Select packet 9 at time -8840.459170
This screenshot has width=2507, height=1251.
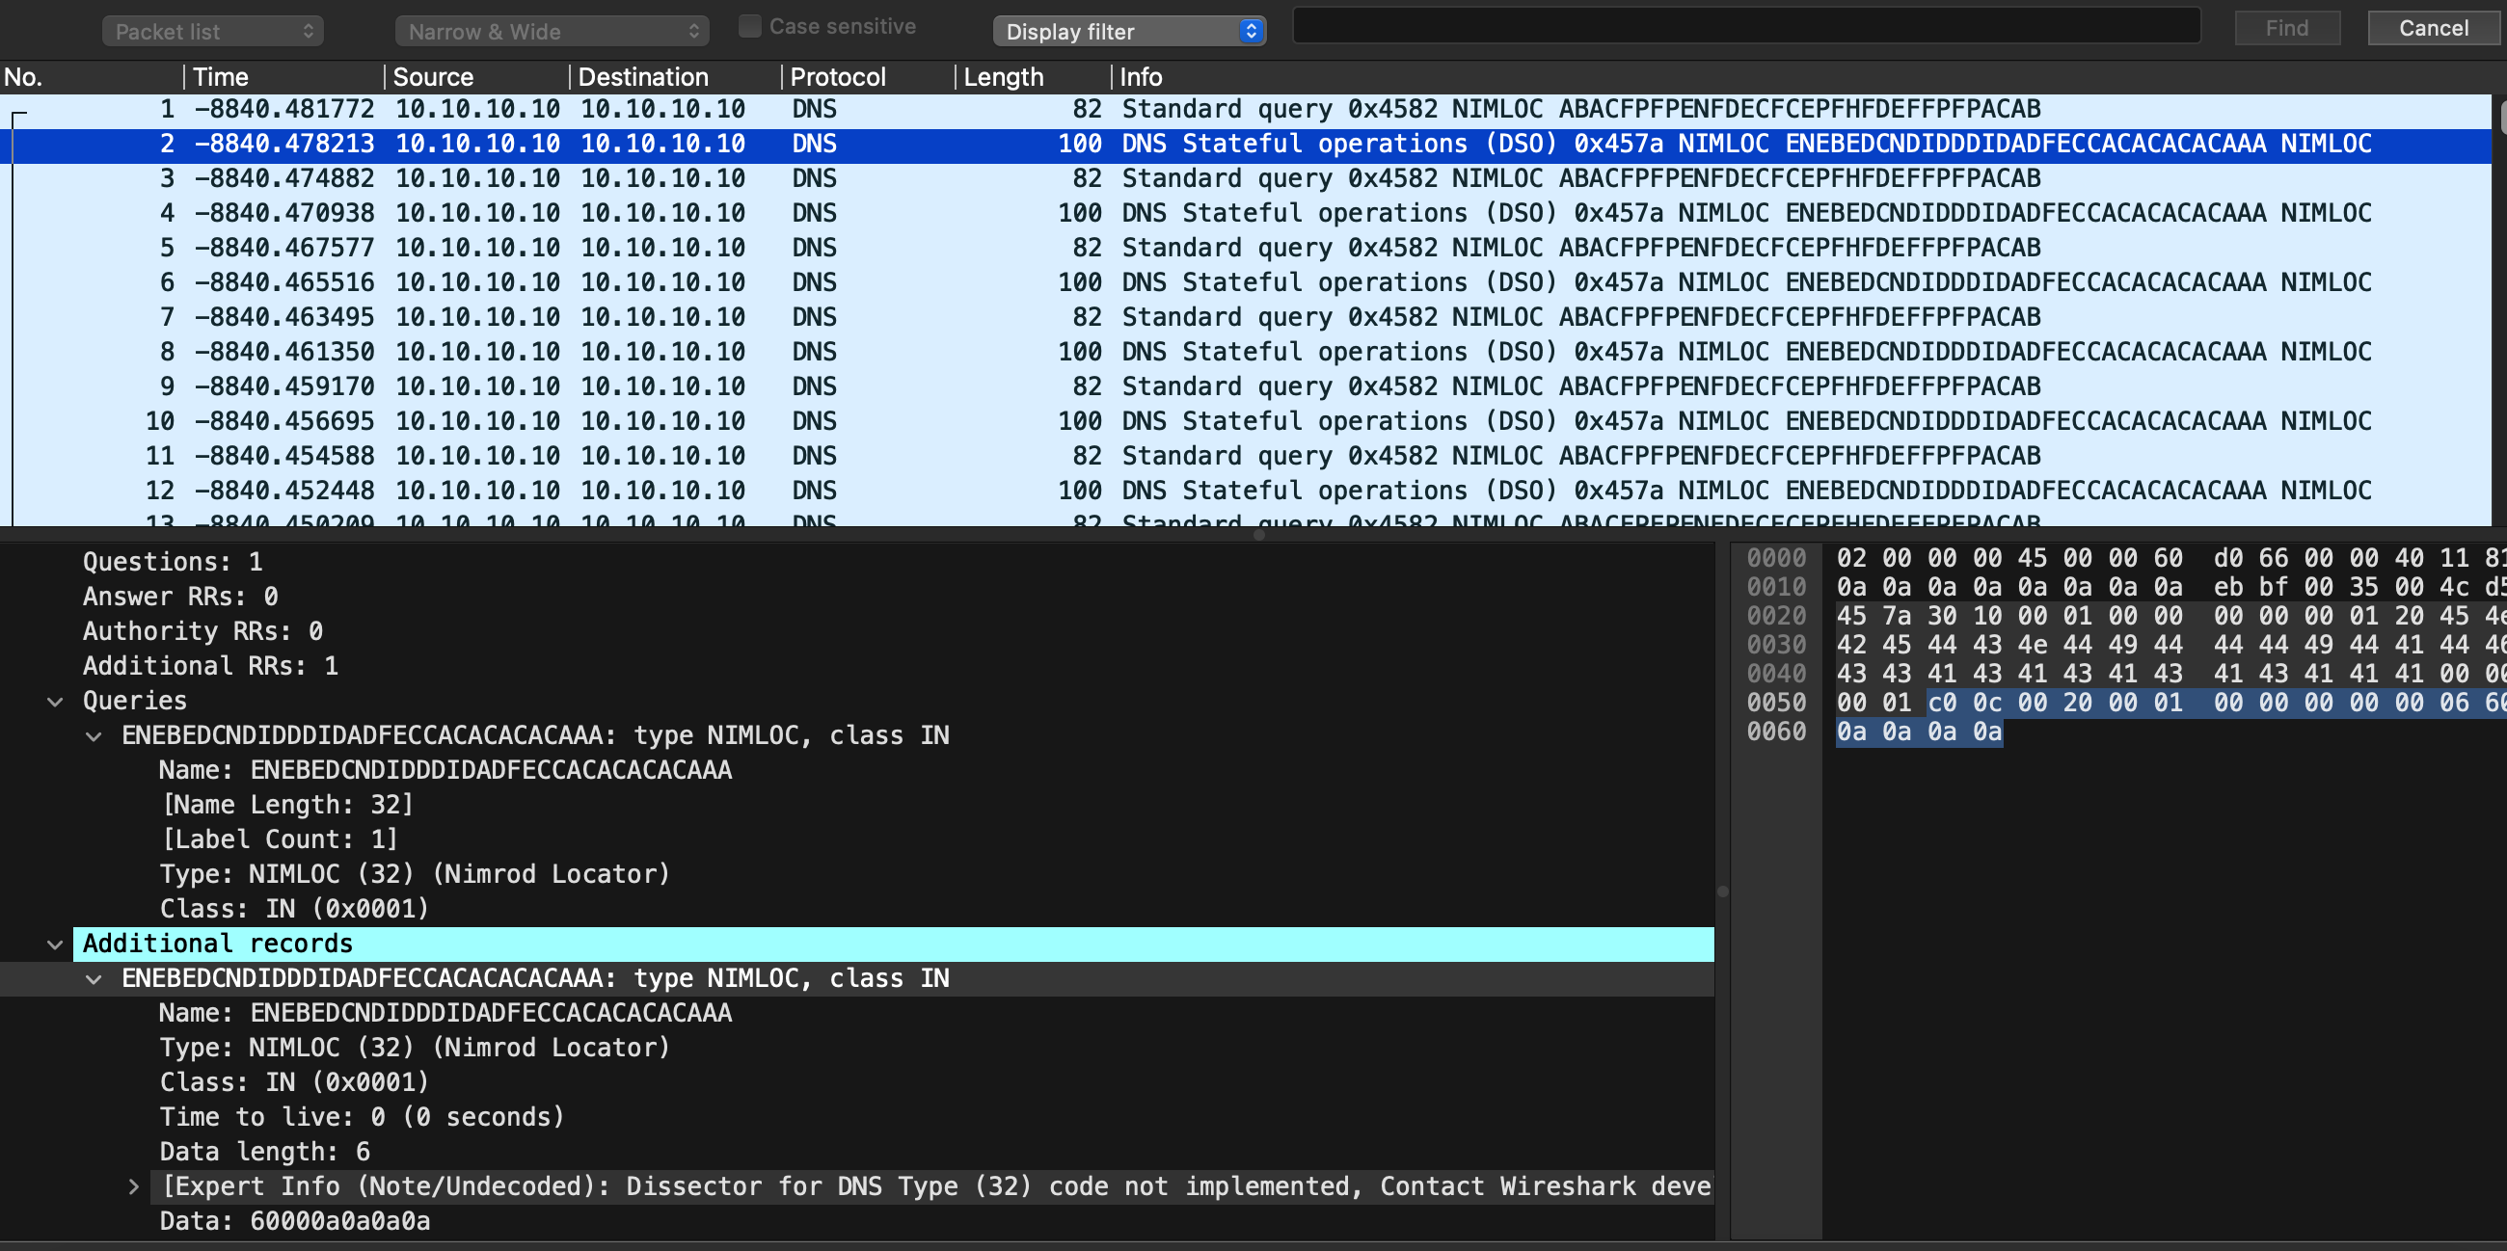tap(1246, 387)
